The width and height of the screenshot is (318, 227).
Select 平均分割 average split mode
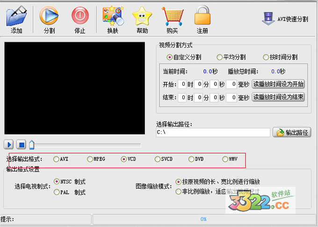(x=231, y=57)
